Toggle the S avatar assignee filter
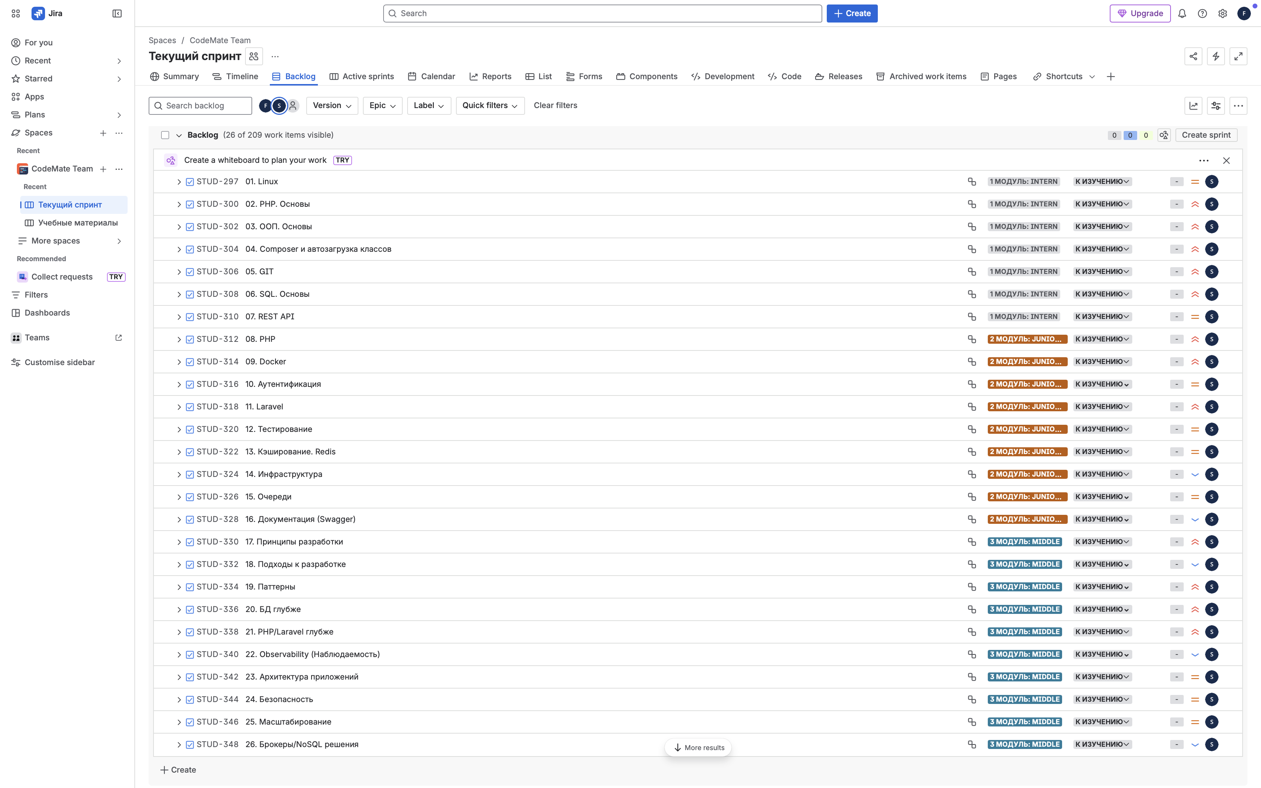The image size is (1261, 788). 279,105
